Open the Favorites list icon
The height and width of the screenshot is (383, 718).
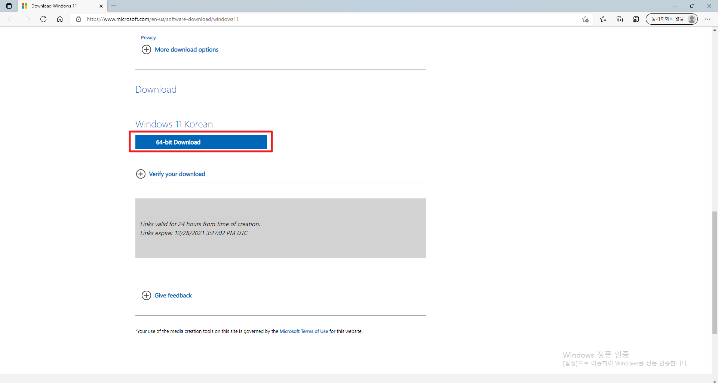click(603, 19)
